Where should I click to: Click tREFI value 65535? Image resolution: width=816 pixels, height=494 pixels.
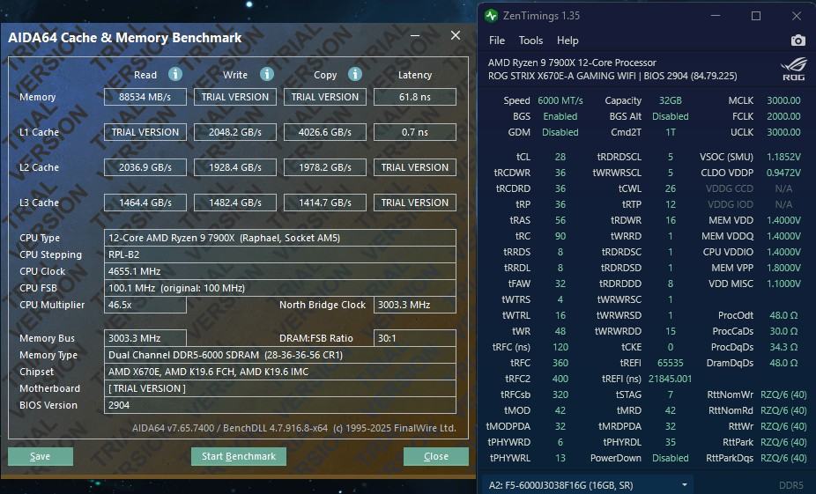pyautogui.click(x=671, y=363)
